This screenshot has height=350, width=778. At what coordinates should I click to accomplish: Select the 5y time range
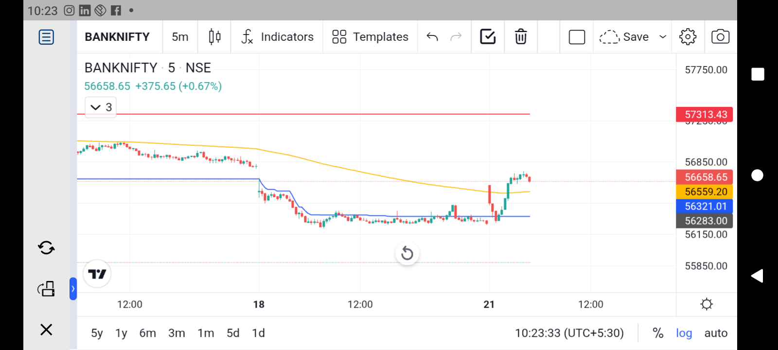[97, 333]
